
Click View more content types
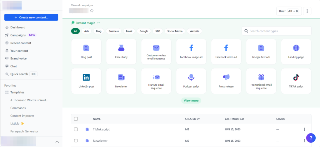(x=191, y=101)
